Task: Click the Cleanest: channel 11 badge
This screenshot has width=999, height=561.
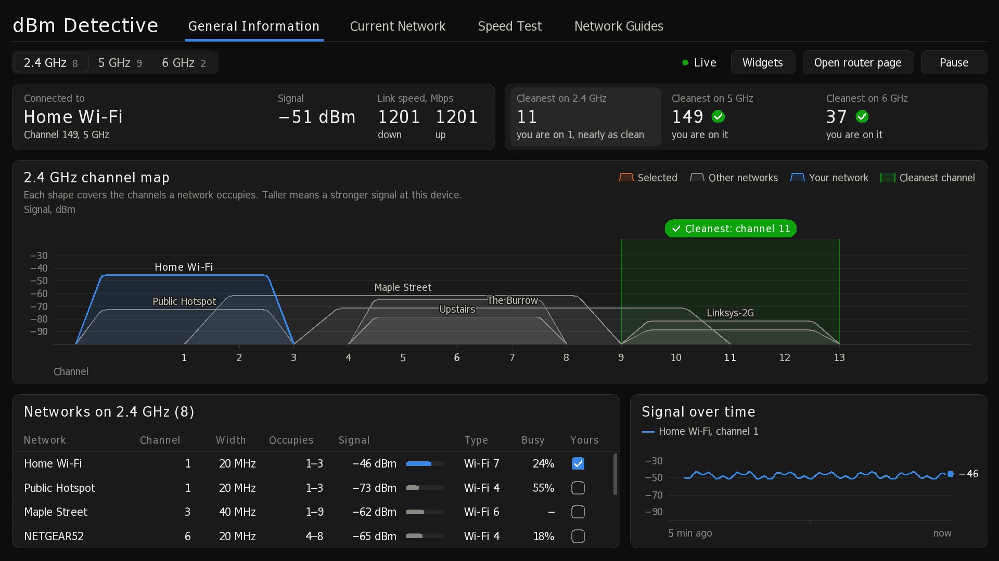Action: click(x=731, y=229)
